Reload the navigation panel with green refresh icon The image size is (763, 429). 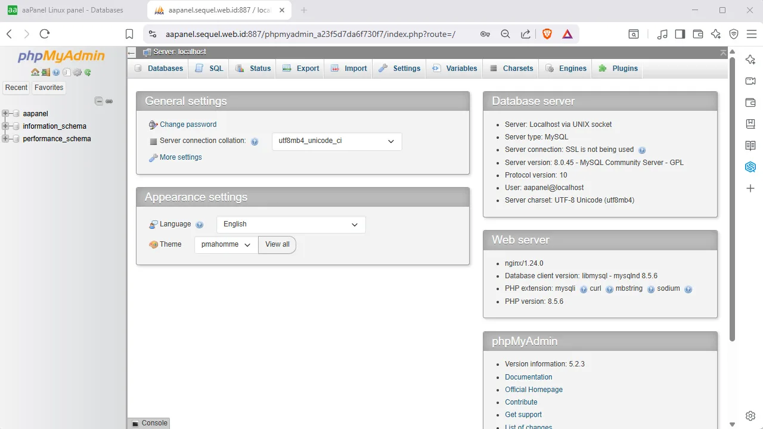point(88,73)
